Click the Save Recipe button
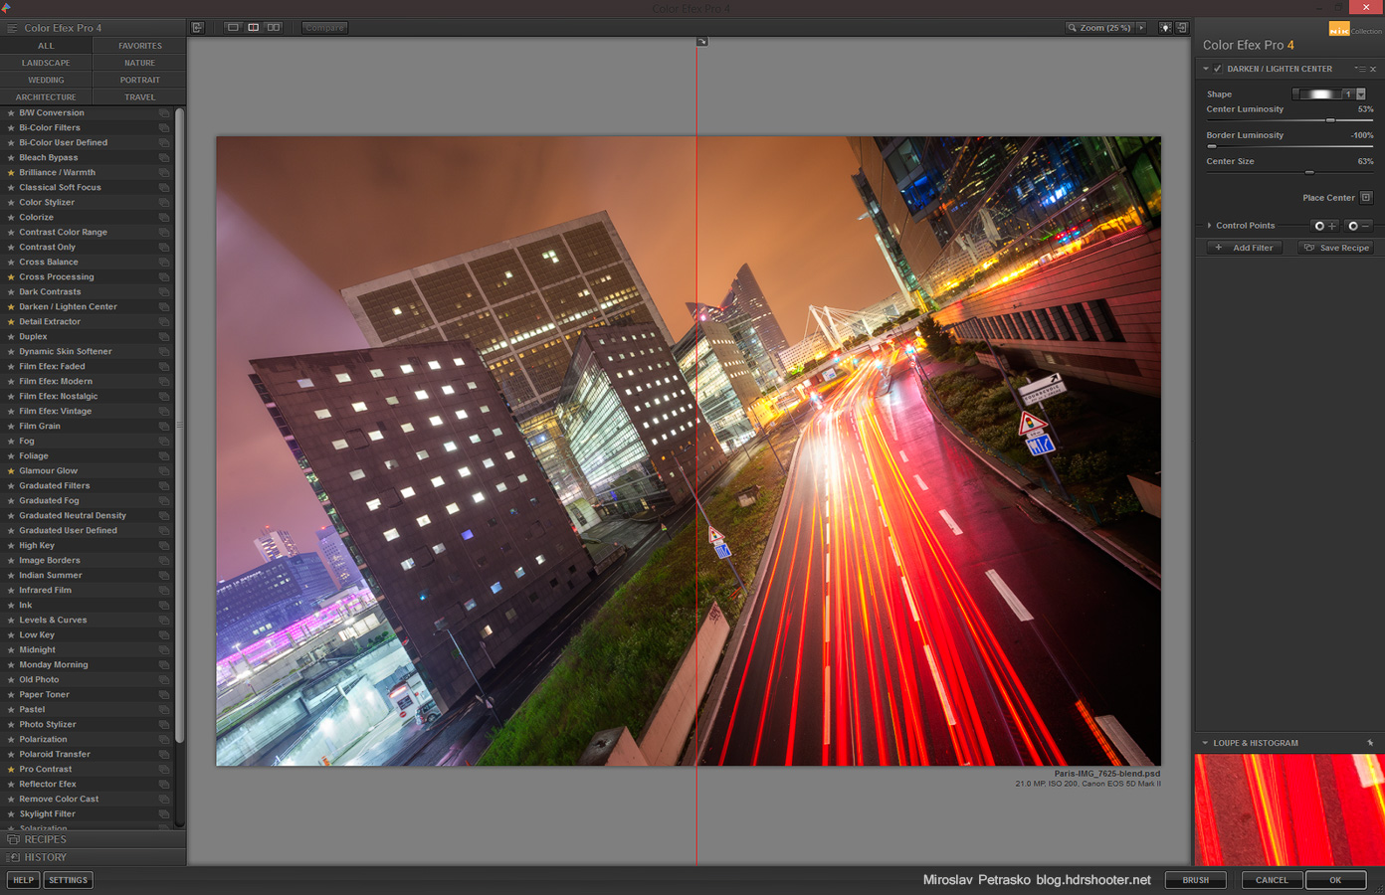Viewport: 1385px width, 895px height. coord(1336,248)
